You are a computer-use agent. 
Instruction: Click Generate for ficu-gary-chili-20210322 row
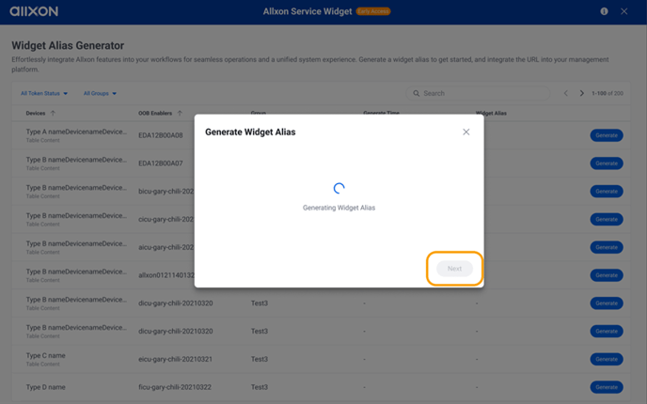click(607, 387)
